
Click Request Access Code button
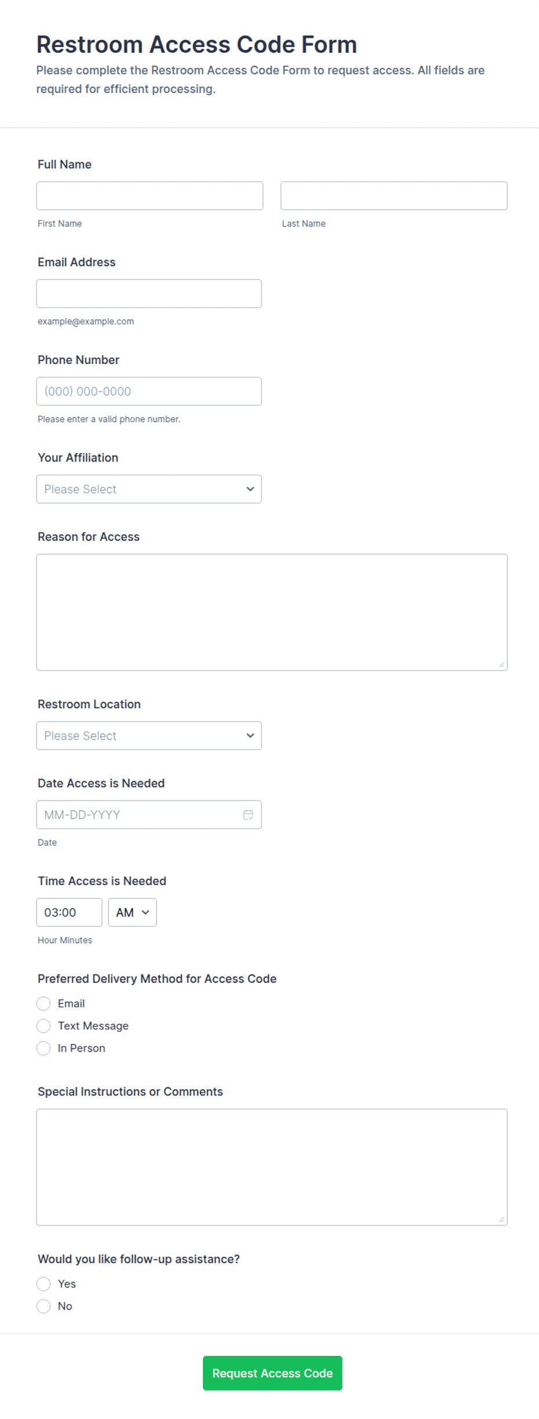coord(272,1373)
